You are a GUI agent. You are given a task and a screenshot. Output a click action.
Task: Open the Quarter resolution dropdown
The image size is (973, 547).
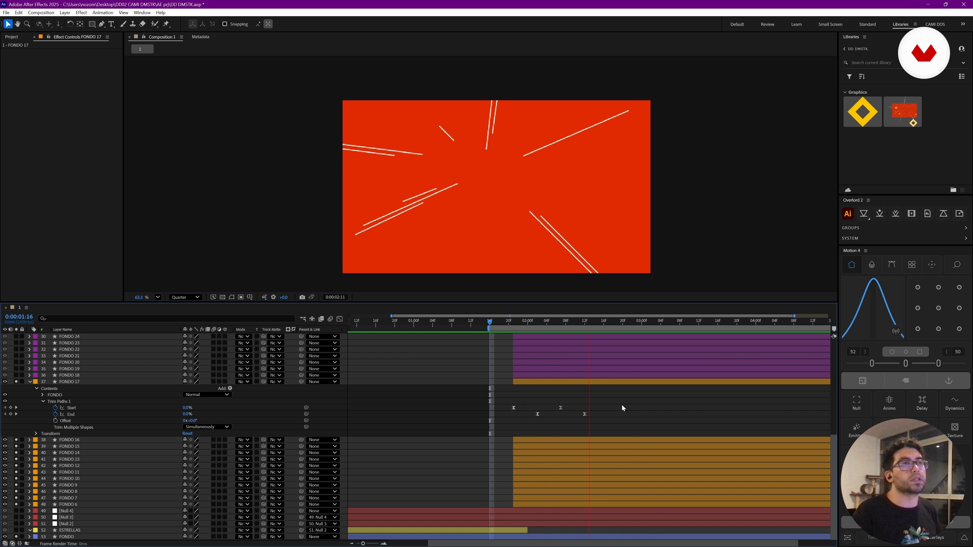(x=185, y=297)
